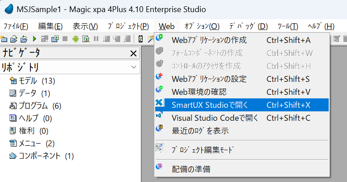This screenshot has height=182, width=347.
Task: Click the mobile phone toolbar icon
Action: [x=140, y=39]
